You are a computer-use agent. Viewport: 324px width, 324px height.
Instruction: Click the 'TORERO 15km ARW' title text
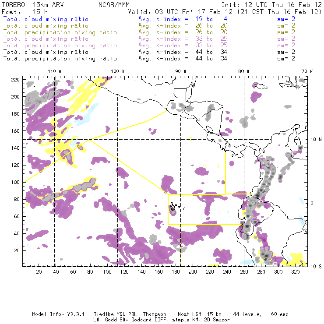coord(33,5)
